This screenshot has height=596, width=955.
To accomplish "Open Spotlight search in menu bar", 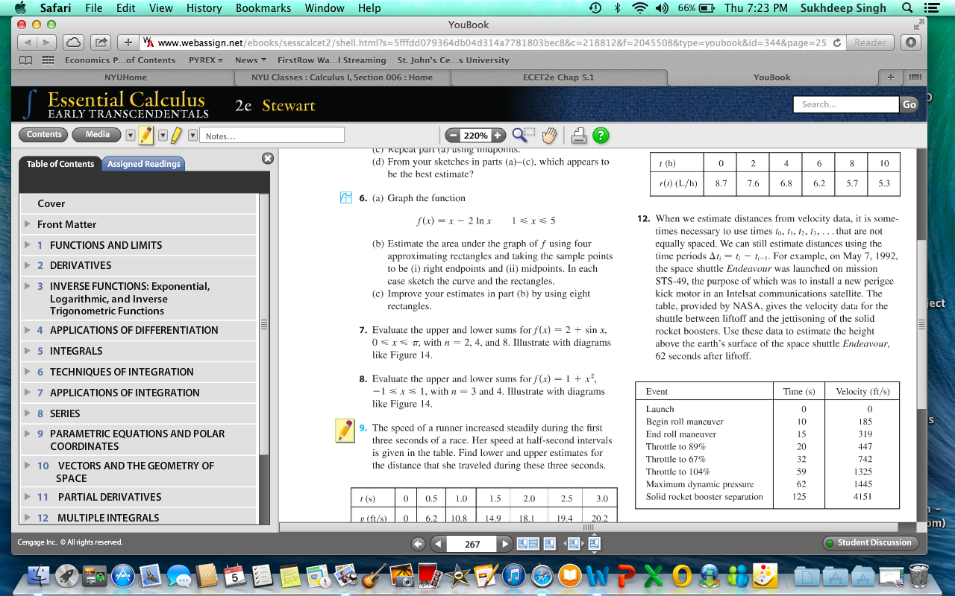I will coord(907,8).
